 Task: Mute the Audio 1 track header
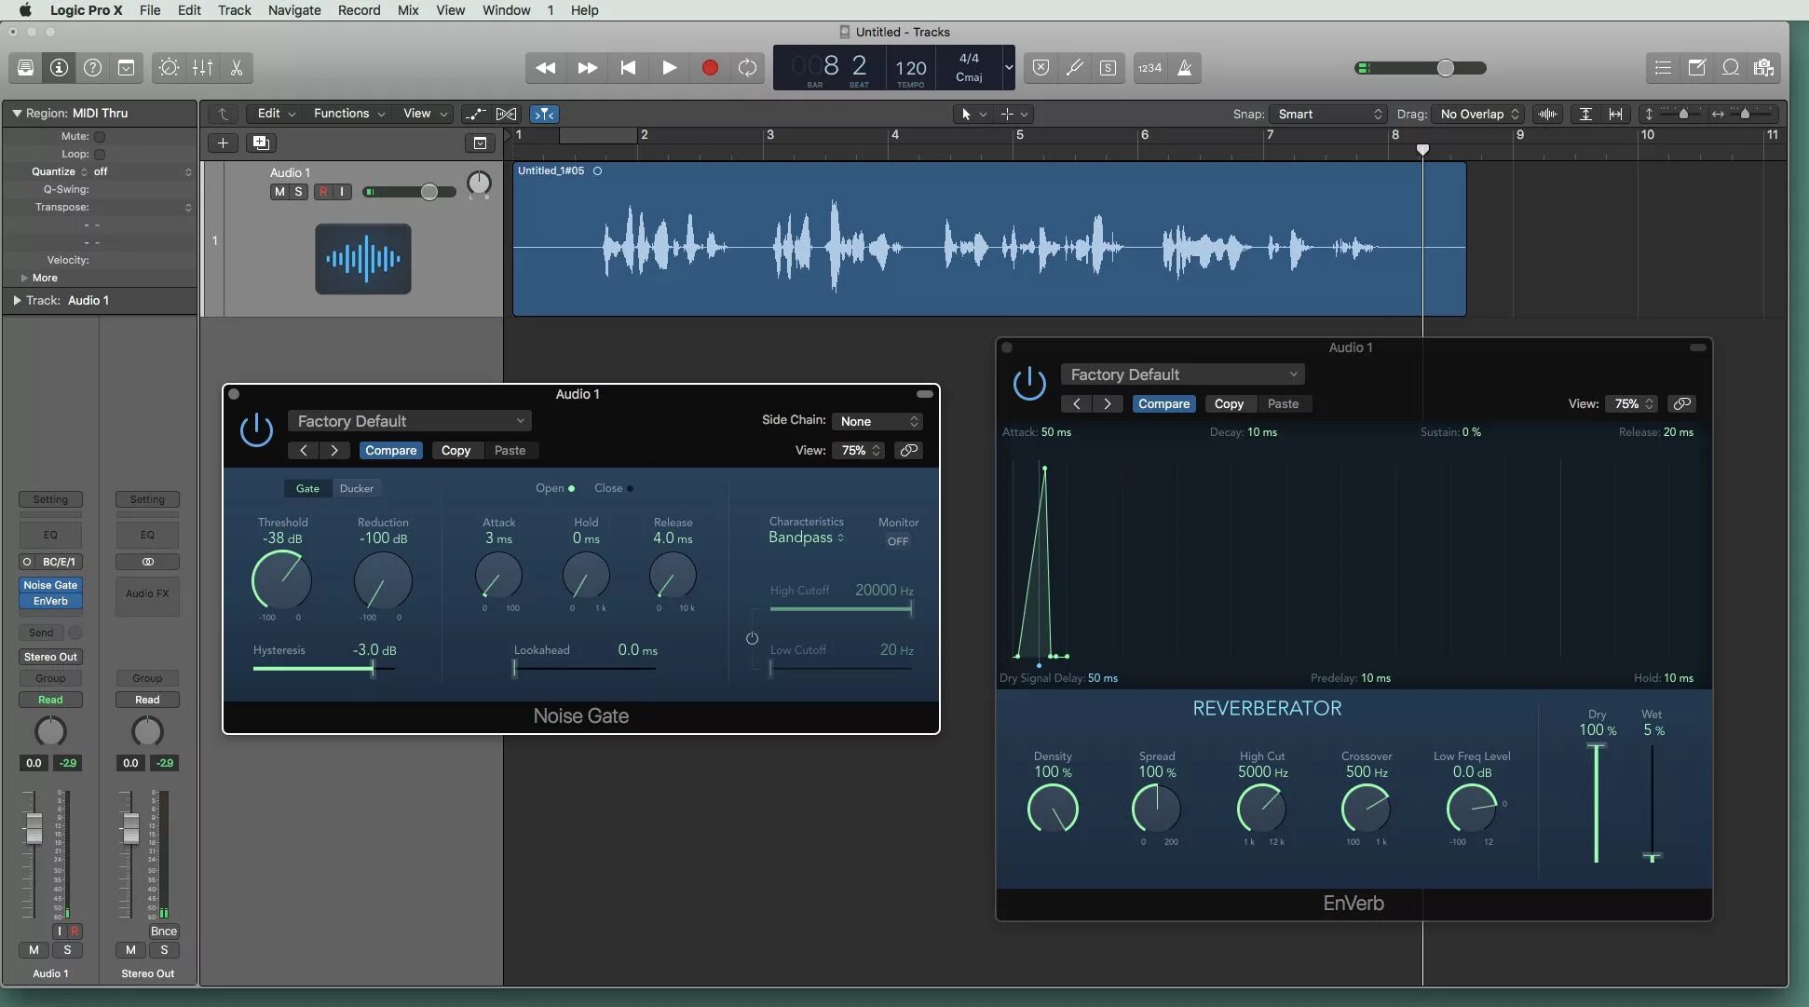coord(279,192)
